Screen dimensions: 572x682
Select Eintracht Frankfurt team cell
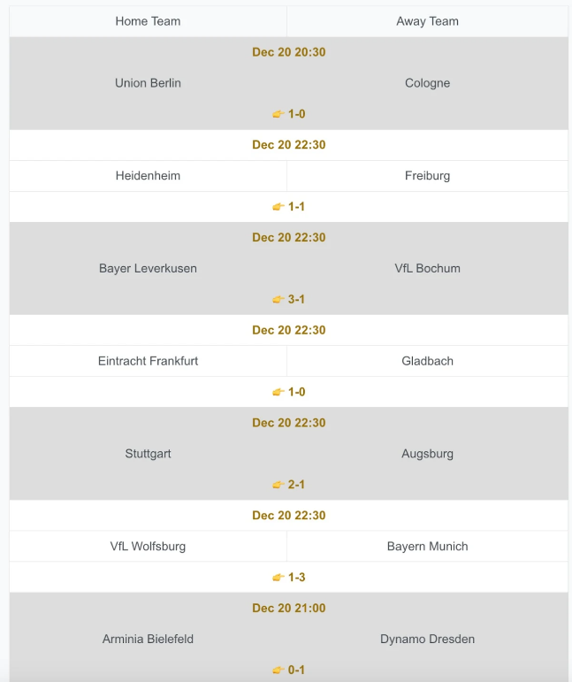[148, 361]
